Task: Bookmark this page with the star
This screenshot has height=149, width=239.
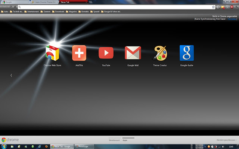Action: pos(213,7)
